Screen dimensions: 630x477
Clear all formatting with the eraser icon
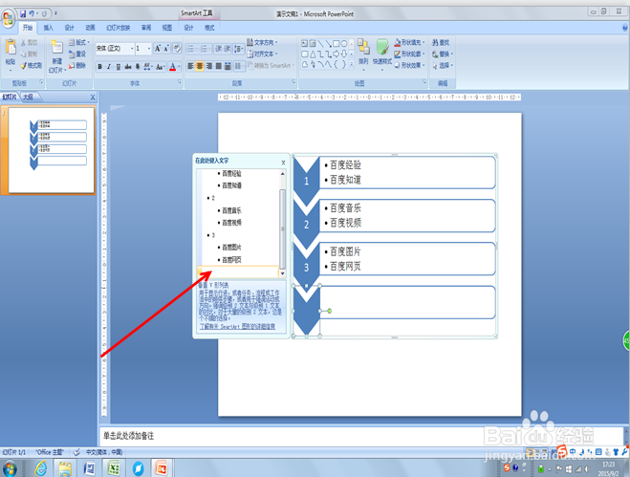tap(177, 49)
